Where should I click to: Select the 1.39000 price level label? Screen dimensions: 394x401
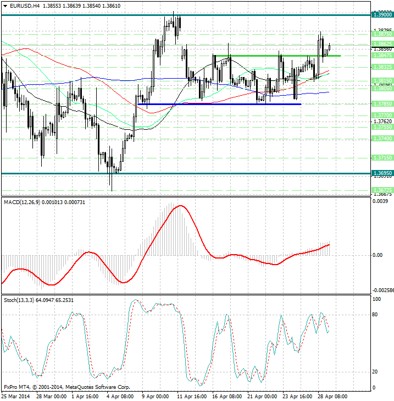click(x=382, y=15)
